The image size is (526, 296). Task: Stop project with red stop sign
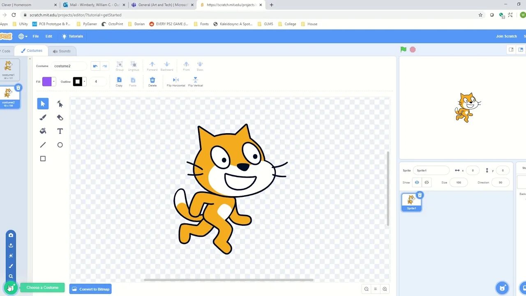413,49
